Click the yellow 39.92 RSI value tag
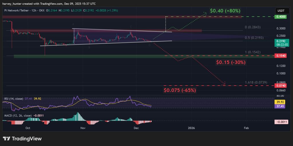293x146 pixels. tap(280, 102)
